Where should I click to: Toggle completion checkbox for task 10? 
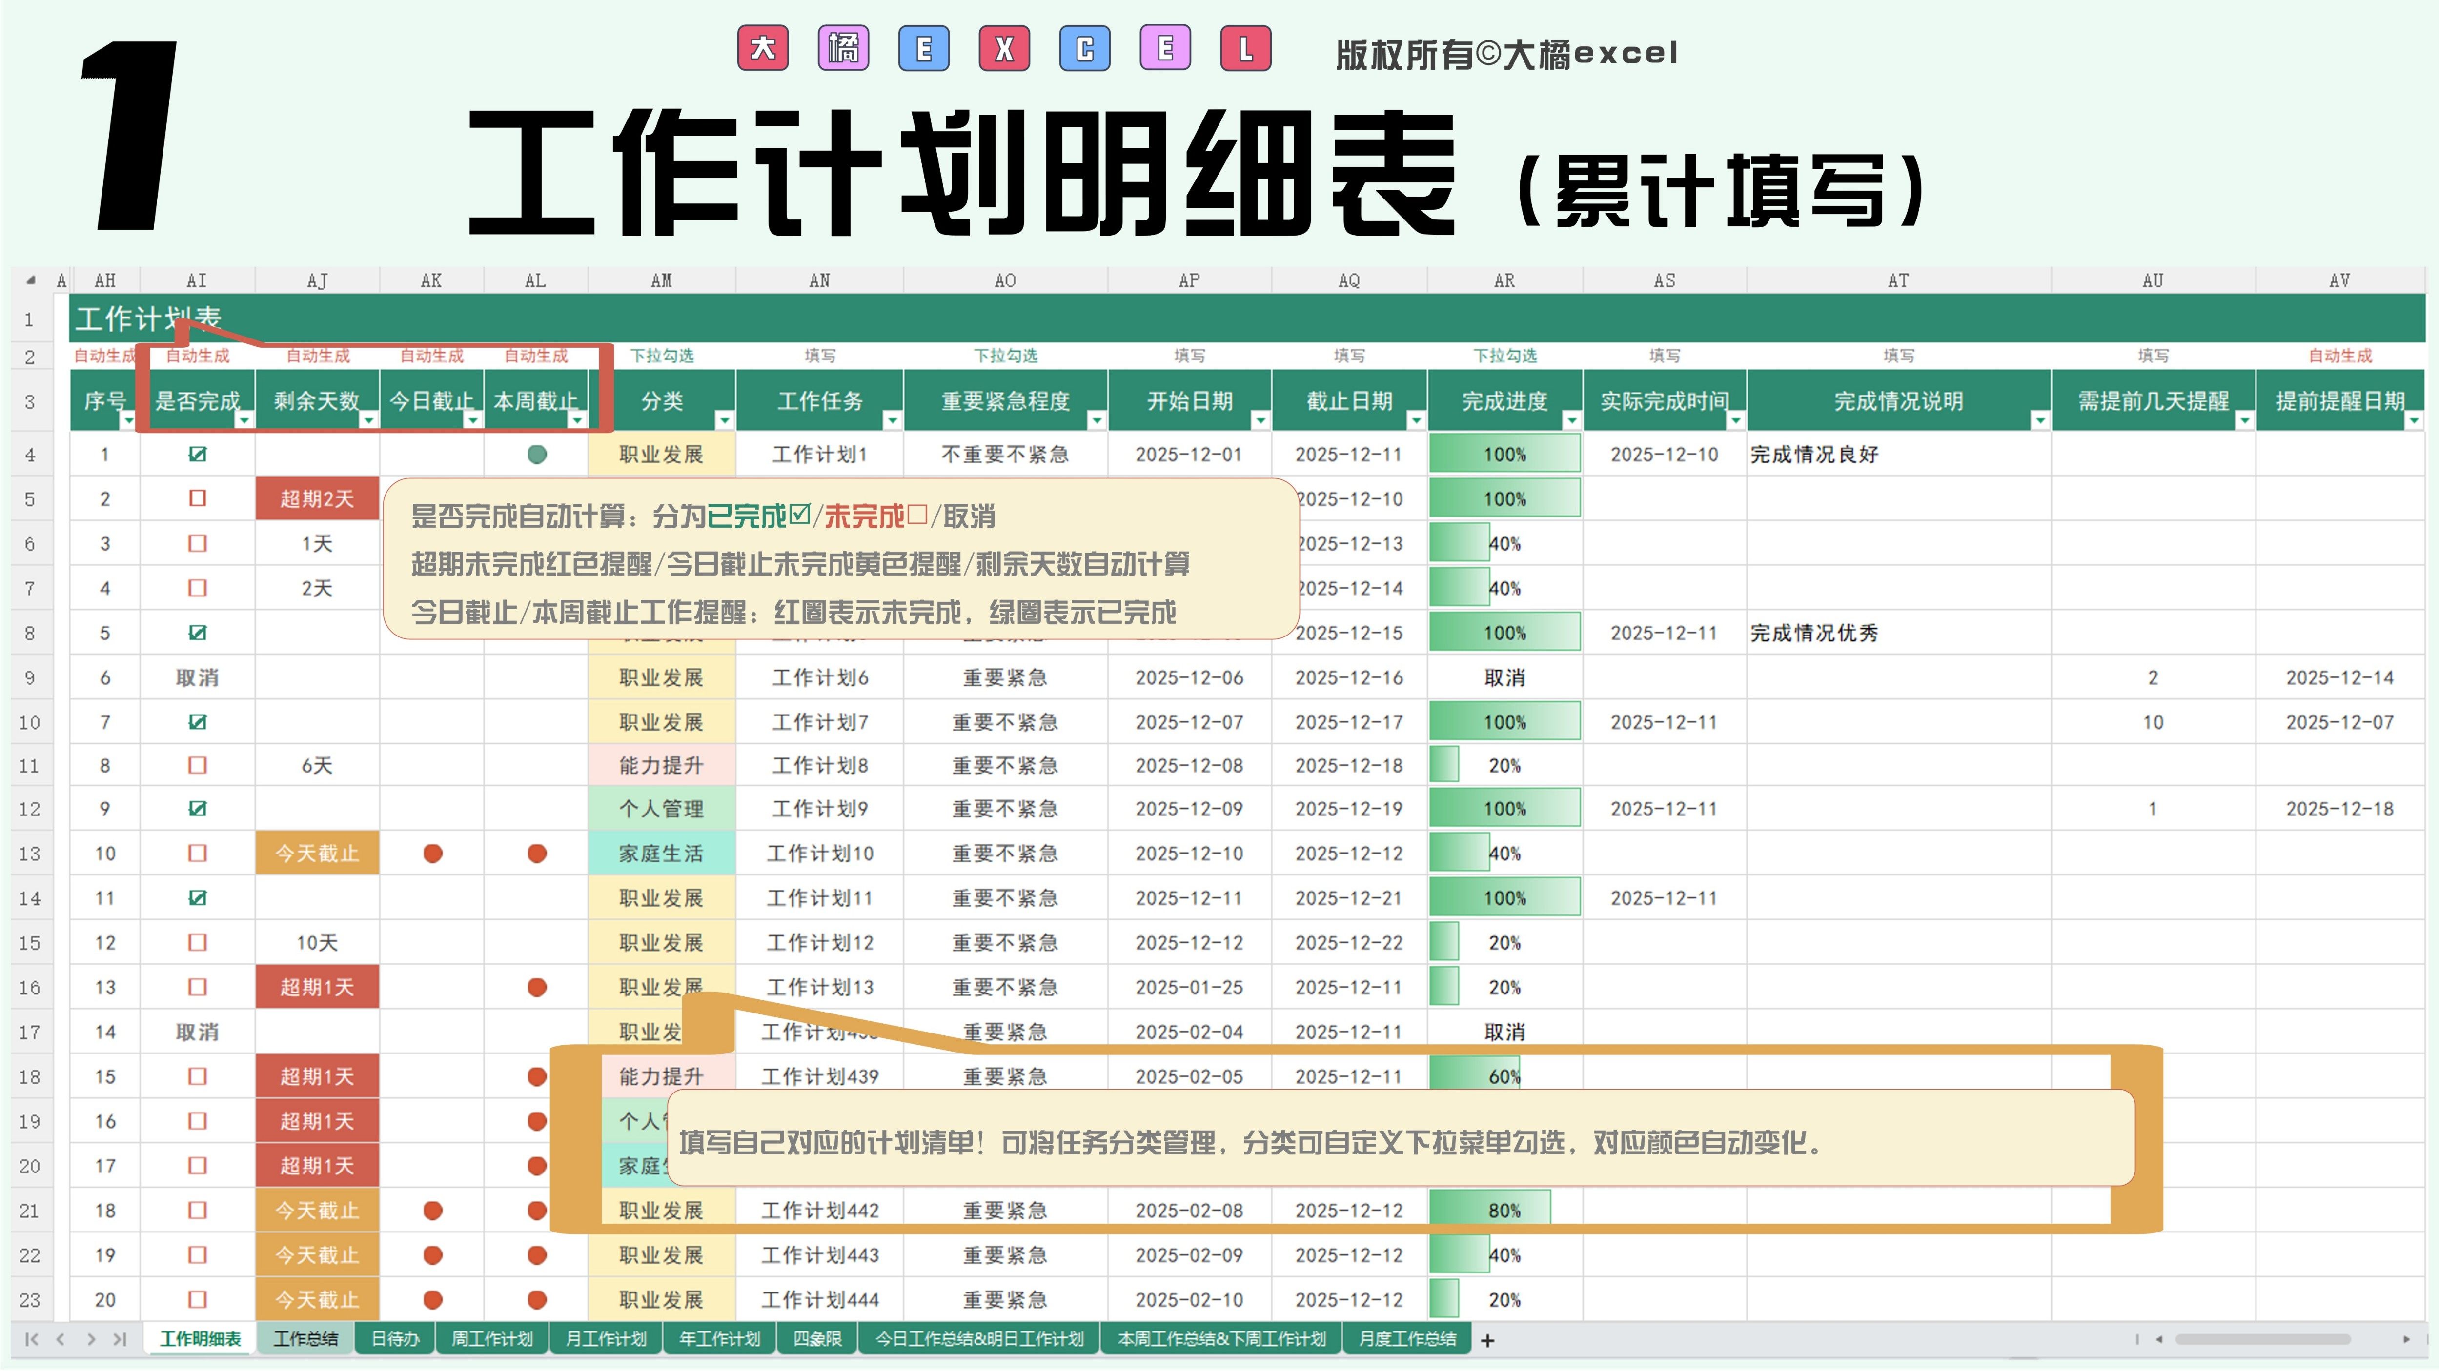point(197,854)
